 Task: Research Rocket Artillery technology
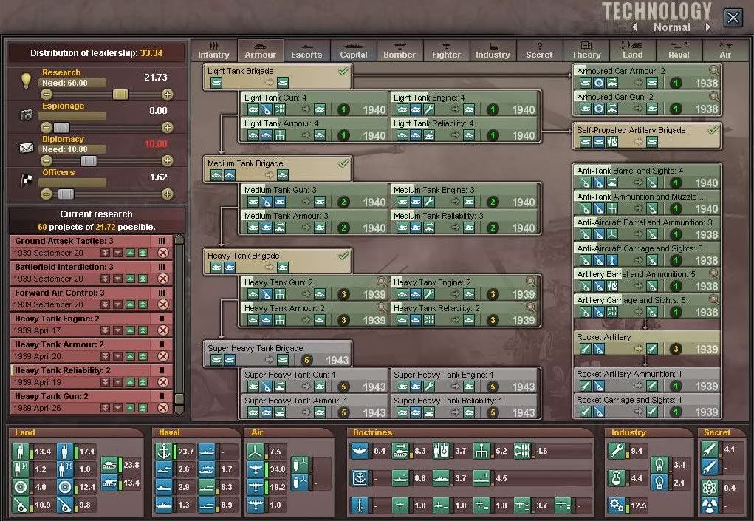point(647,343)
